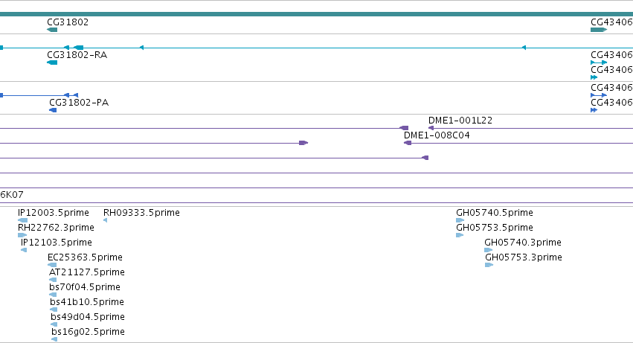Select the RH09333.5prime small arrow glyph
The width and height of the screenshot is (633, 343).
coord(106,220)
